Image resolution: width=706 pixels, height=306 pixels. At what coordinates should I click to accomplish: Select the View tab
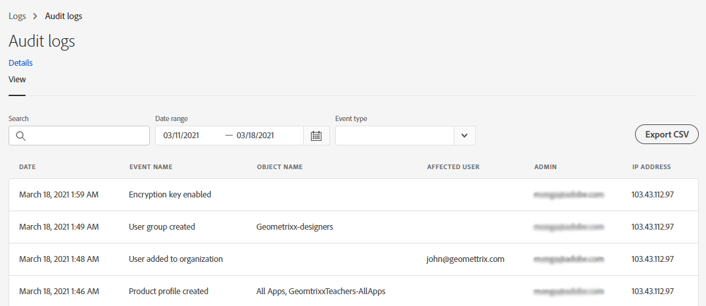(17, 80)
